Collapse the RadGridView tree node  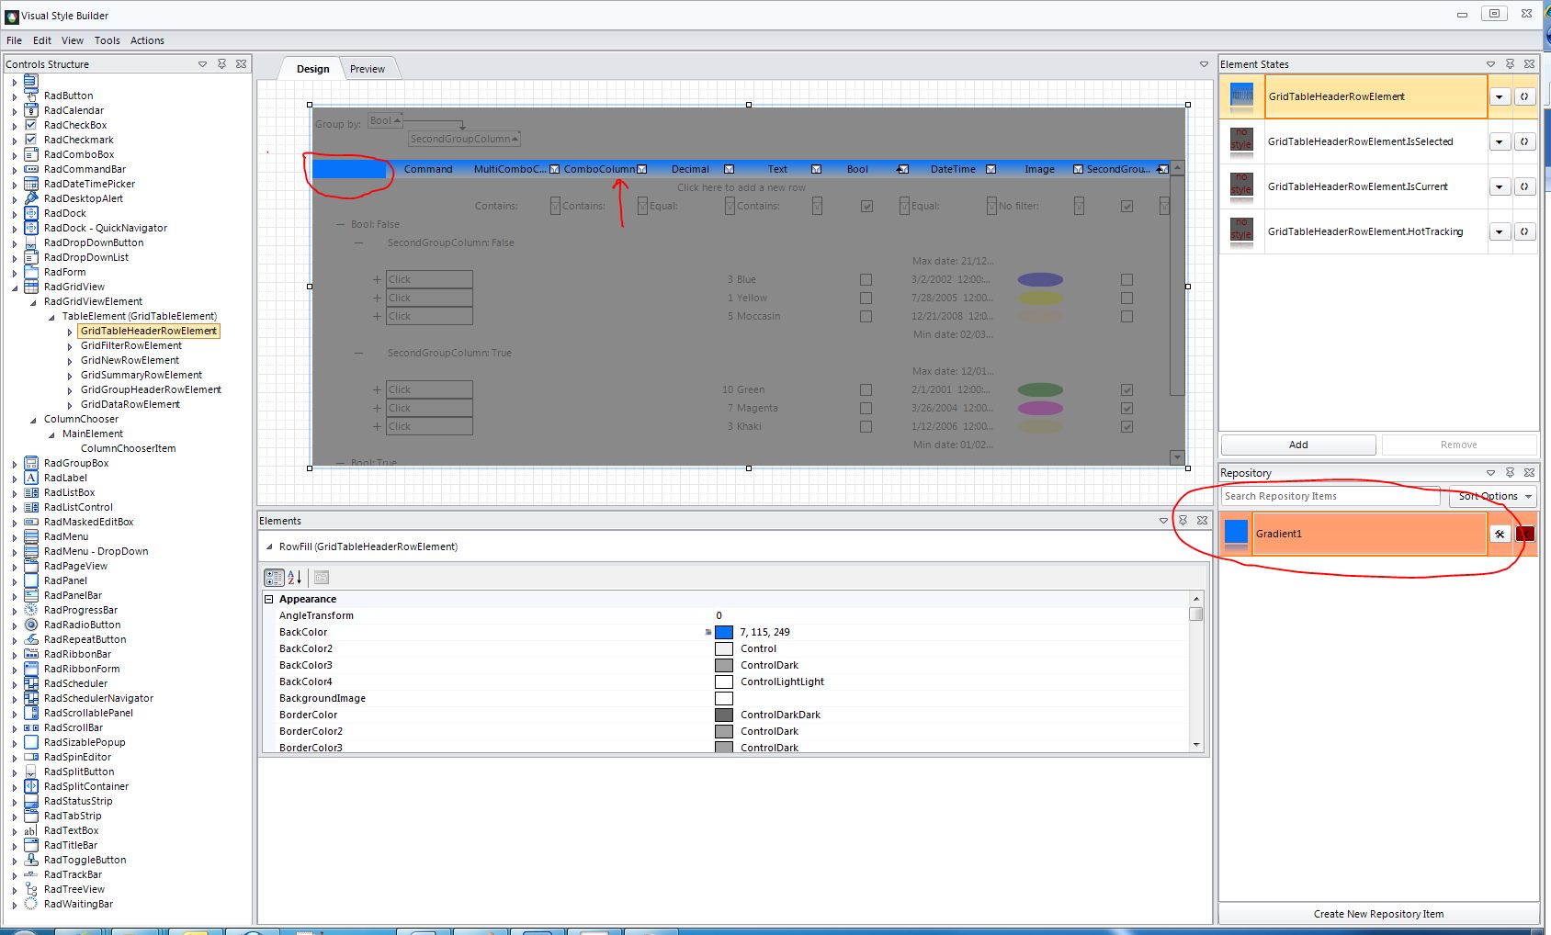(15, 287)
